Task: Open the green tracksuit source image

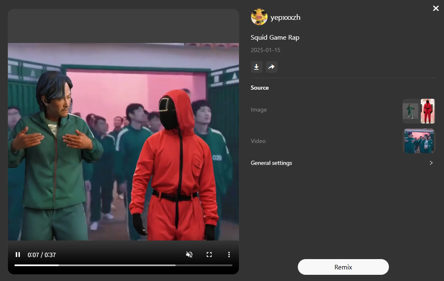Action: [x=410, y=111]
